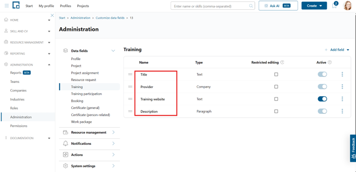This screenshot has height=172, width=356.
Task: Click the Actions lightning icon
Action: pyautogui.click(x=65, y=154)
